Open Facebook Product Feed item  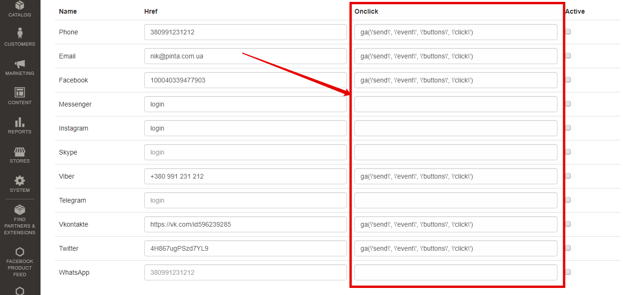[x=20, y=262]
